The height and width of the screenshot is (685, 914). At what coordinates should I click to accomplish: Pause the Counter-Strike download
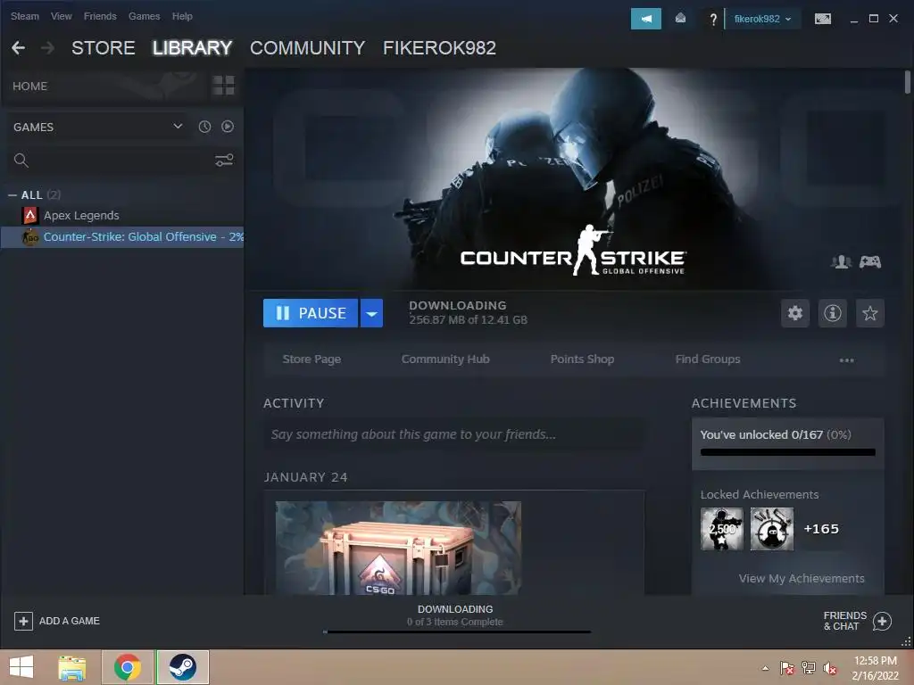click(x=311, y=313)
